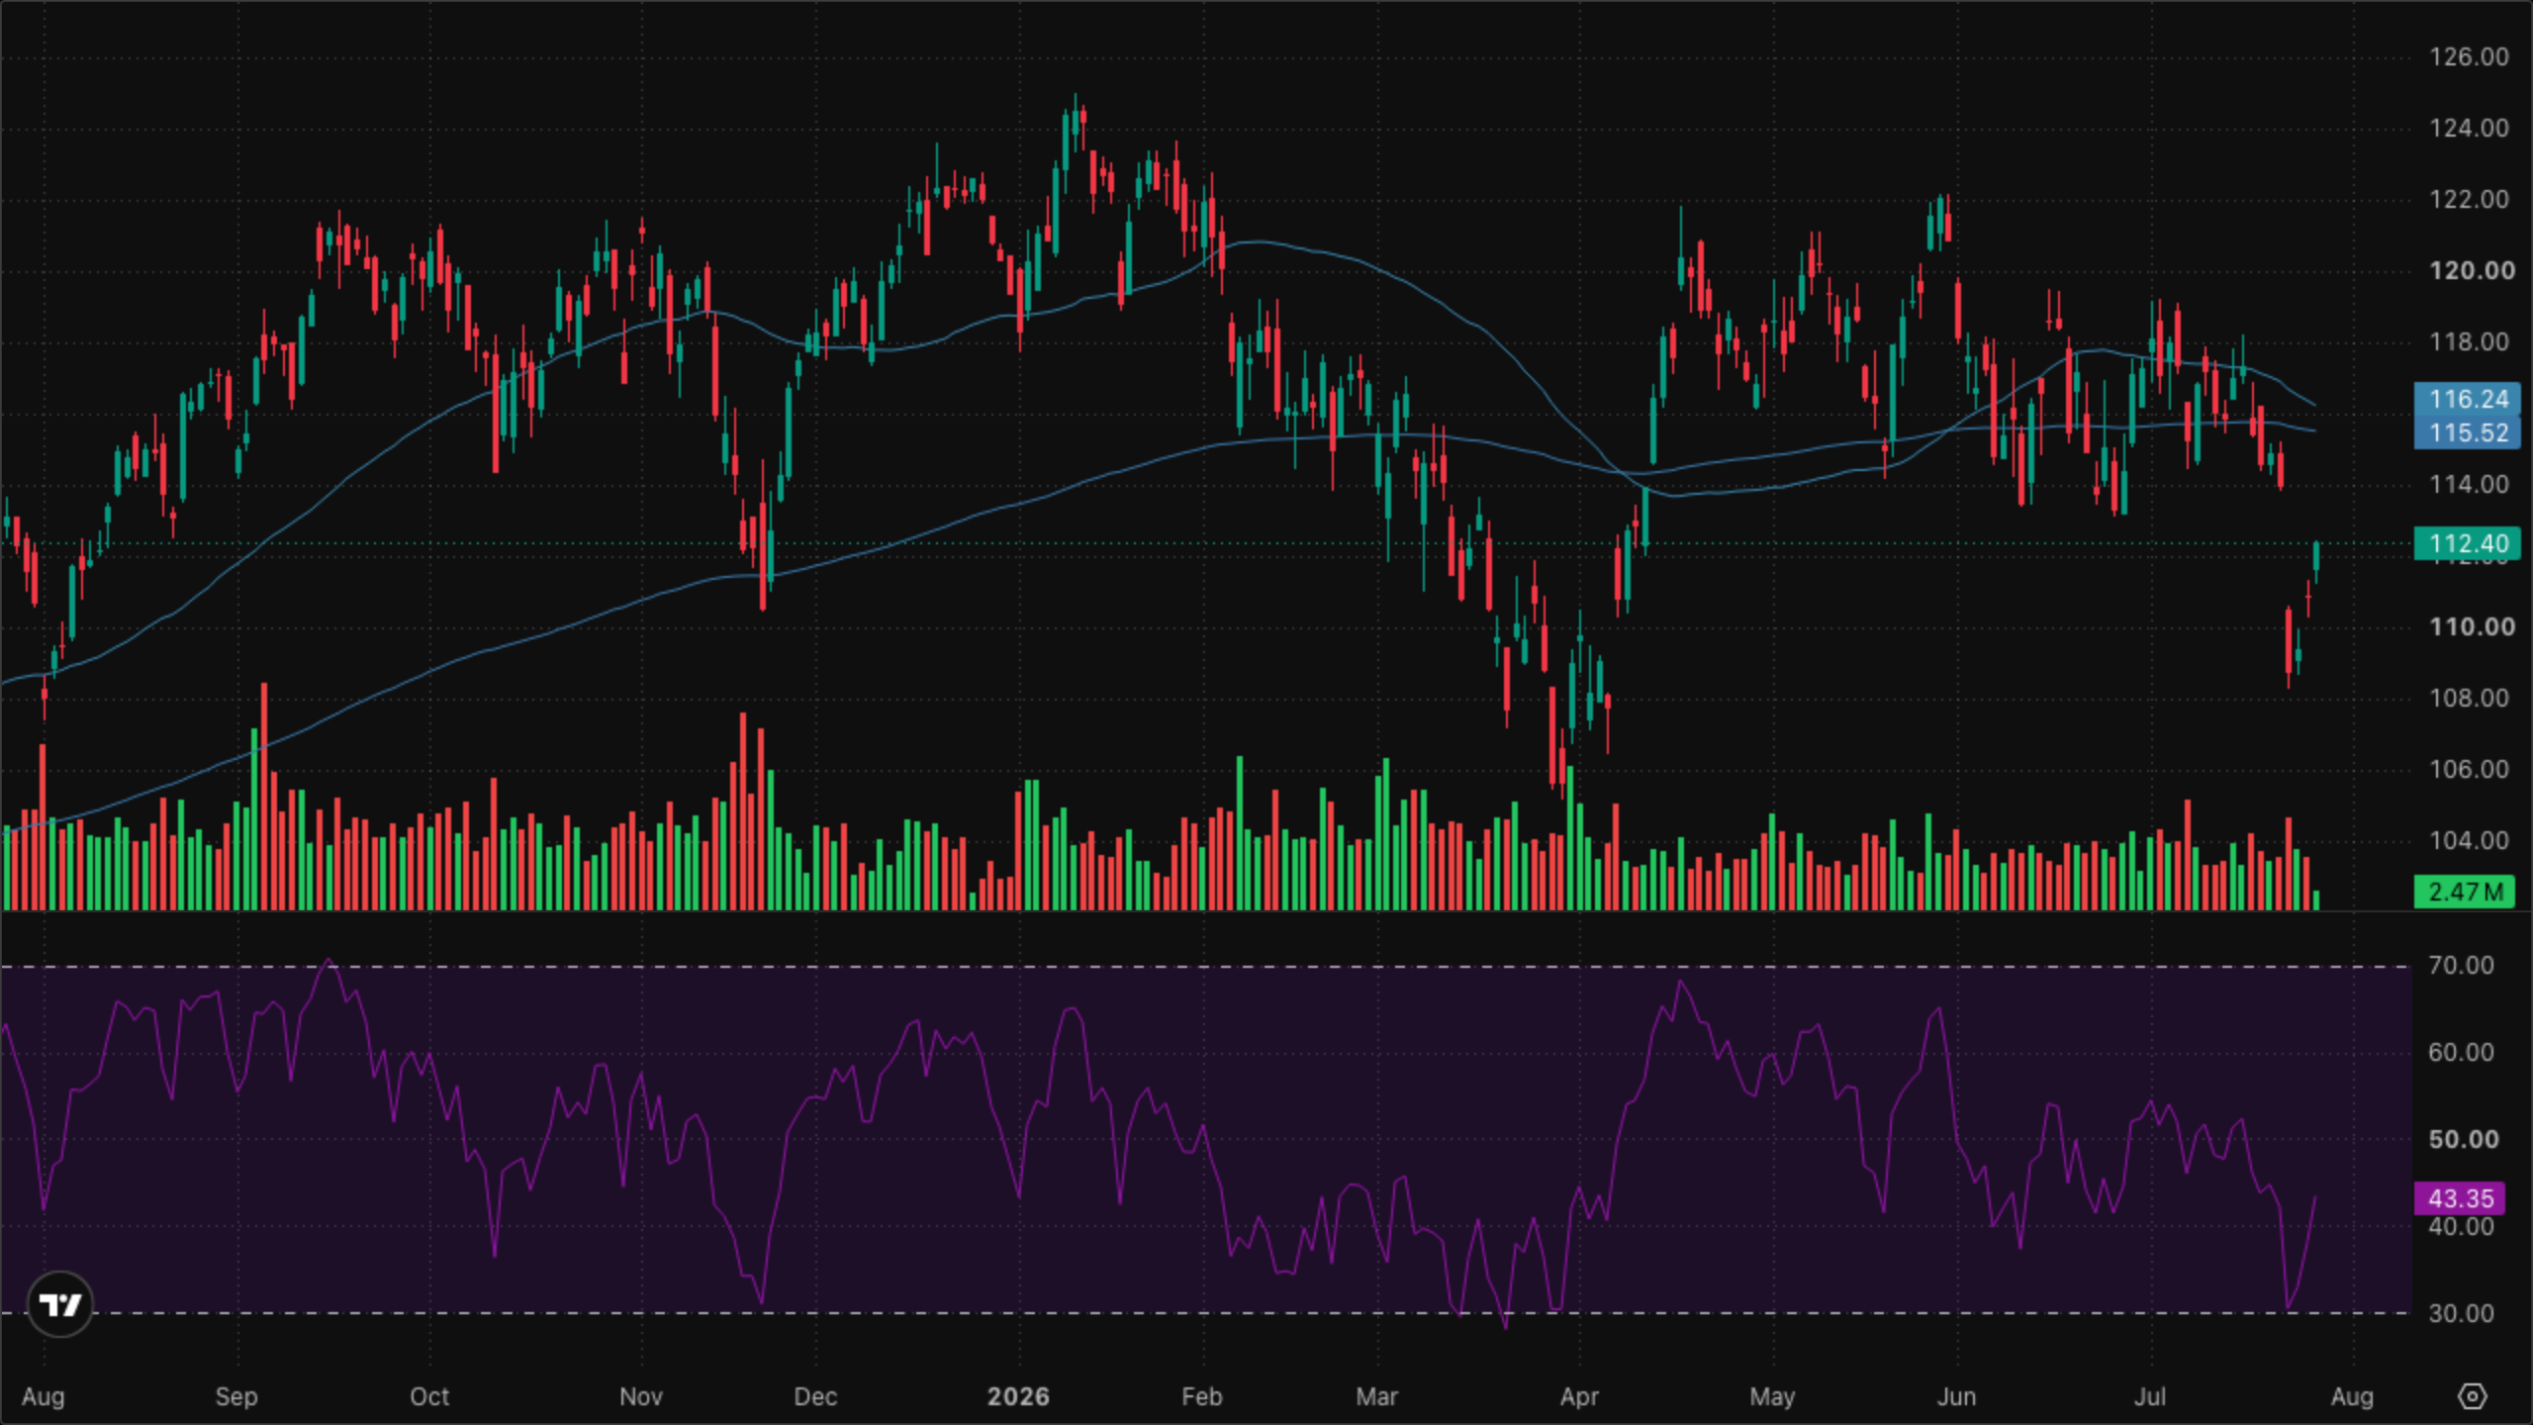Click the TradingView logo icon
2533x1425 pixels.
pos(59,1304)
